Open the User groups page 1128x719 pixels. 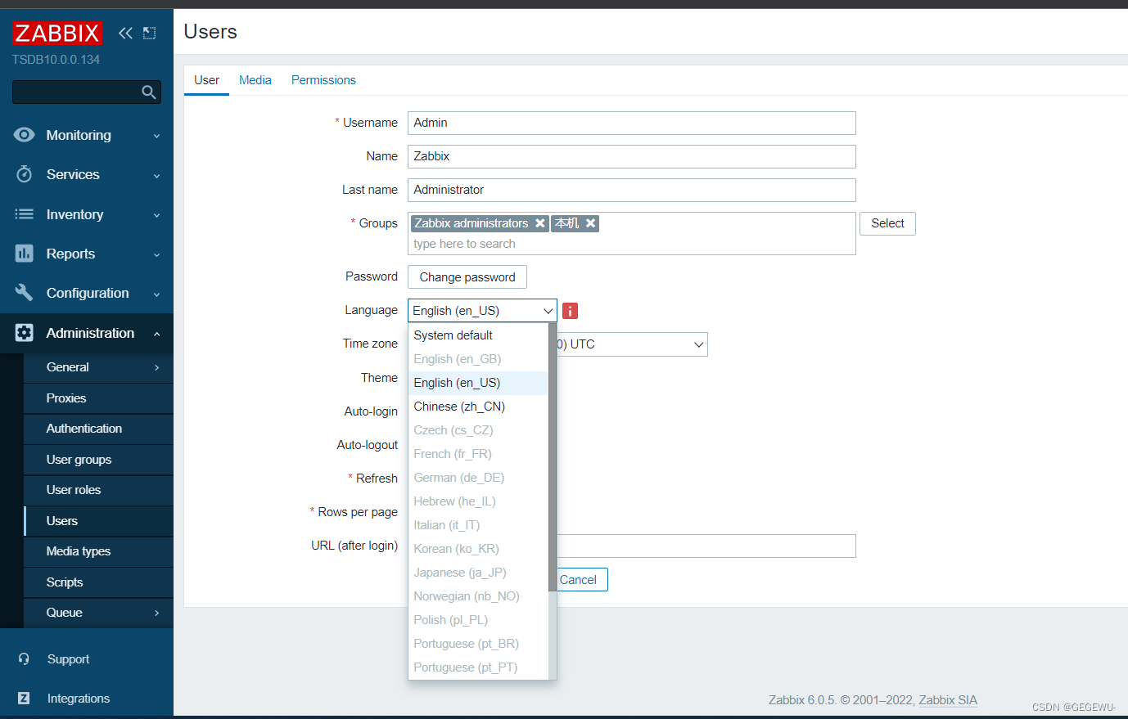[x=98, y=460]
